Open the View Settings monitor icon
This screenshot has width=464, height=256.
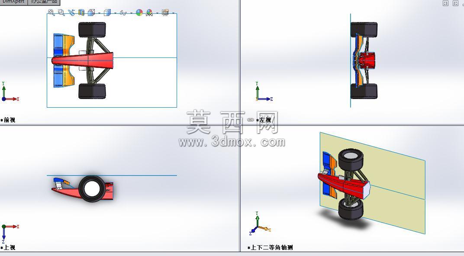[x=165, y=13]
